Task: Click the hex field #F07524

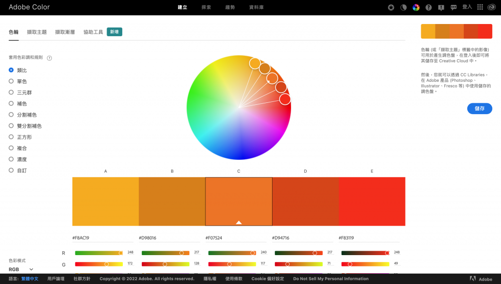Action: pos(236,238)
